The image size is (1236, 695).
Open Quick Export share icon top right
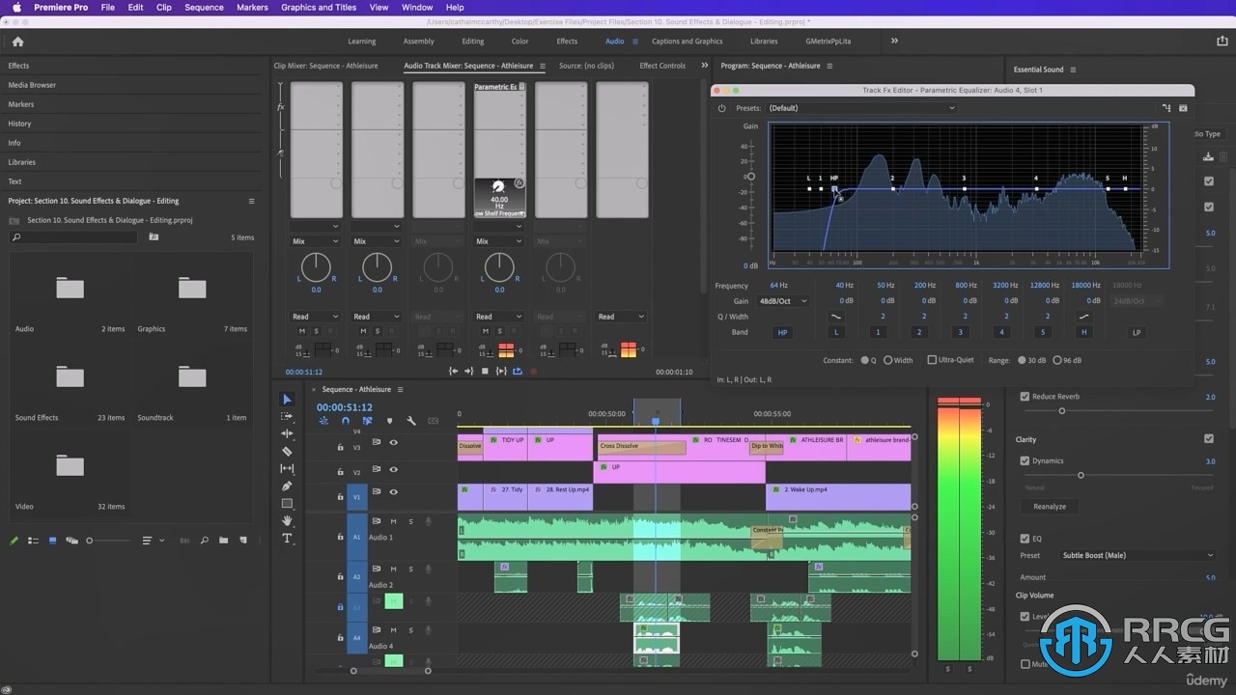pyautogui.click(x=1222, y=42)
